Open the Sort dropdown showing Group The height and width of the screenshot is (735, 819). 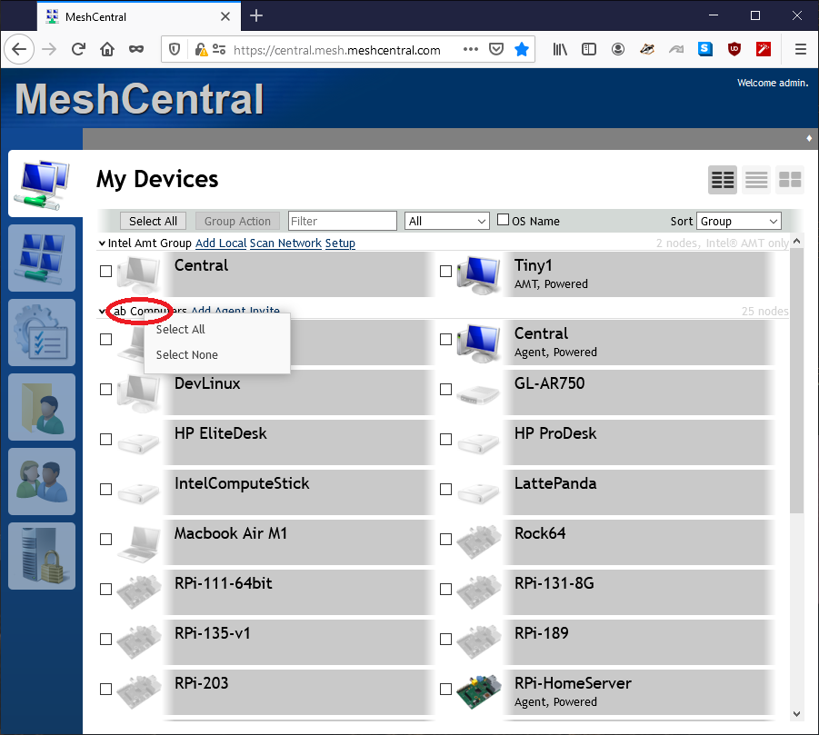(738, 221)
